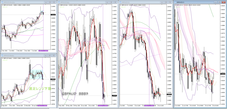Click the purple date label on Daily time axis

point(103,106)
